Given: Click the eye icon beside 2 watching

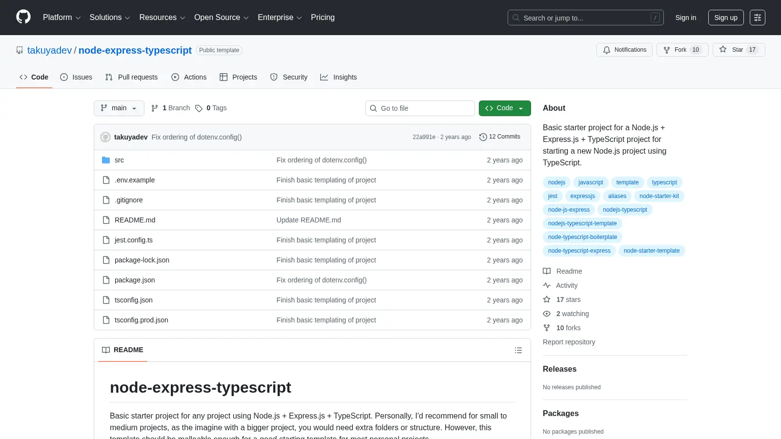Looking at the screenshot, I should tap(547, 314).
